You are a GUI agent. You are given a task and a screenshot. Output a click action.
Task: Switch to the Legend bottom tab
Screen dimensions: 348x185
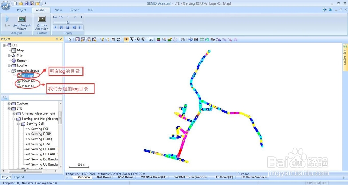[x=19, y=177]
